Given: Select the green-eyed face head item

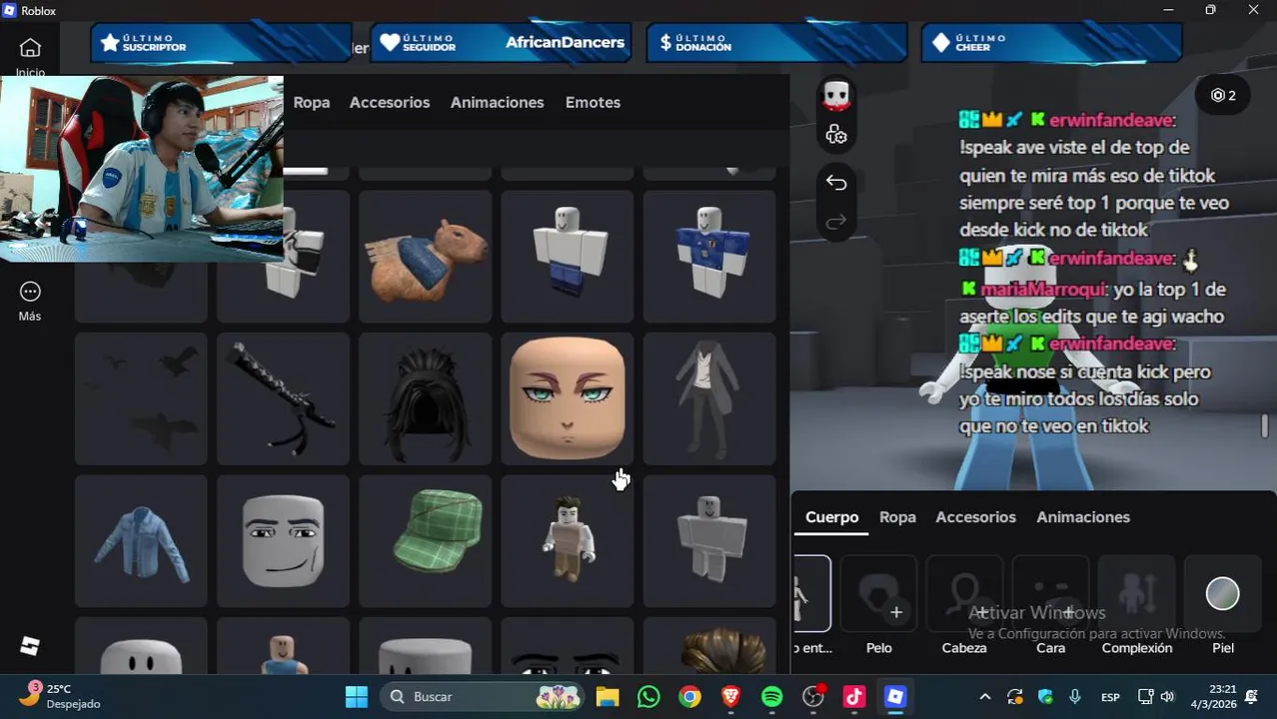Looking at the screenshot, I should pos(568,398).
